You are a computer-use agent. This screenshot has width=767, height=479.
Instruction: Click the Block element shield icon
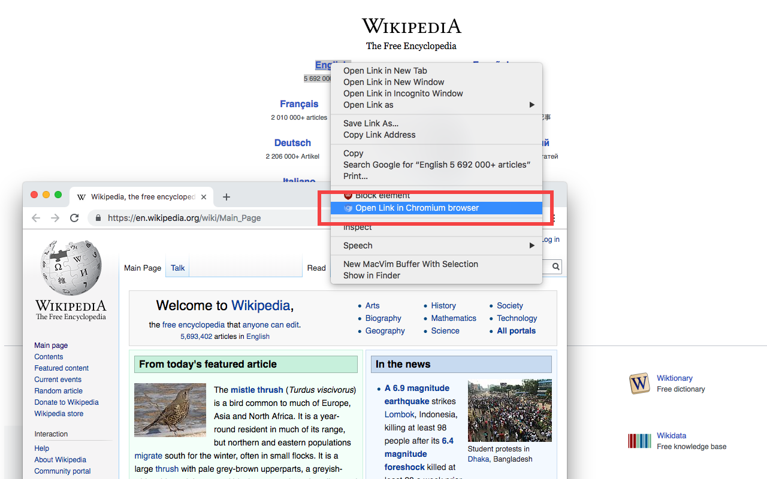(348, 195)
